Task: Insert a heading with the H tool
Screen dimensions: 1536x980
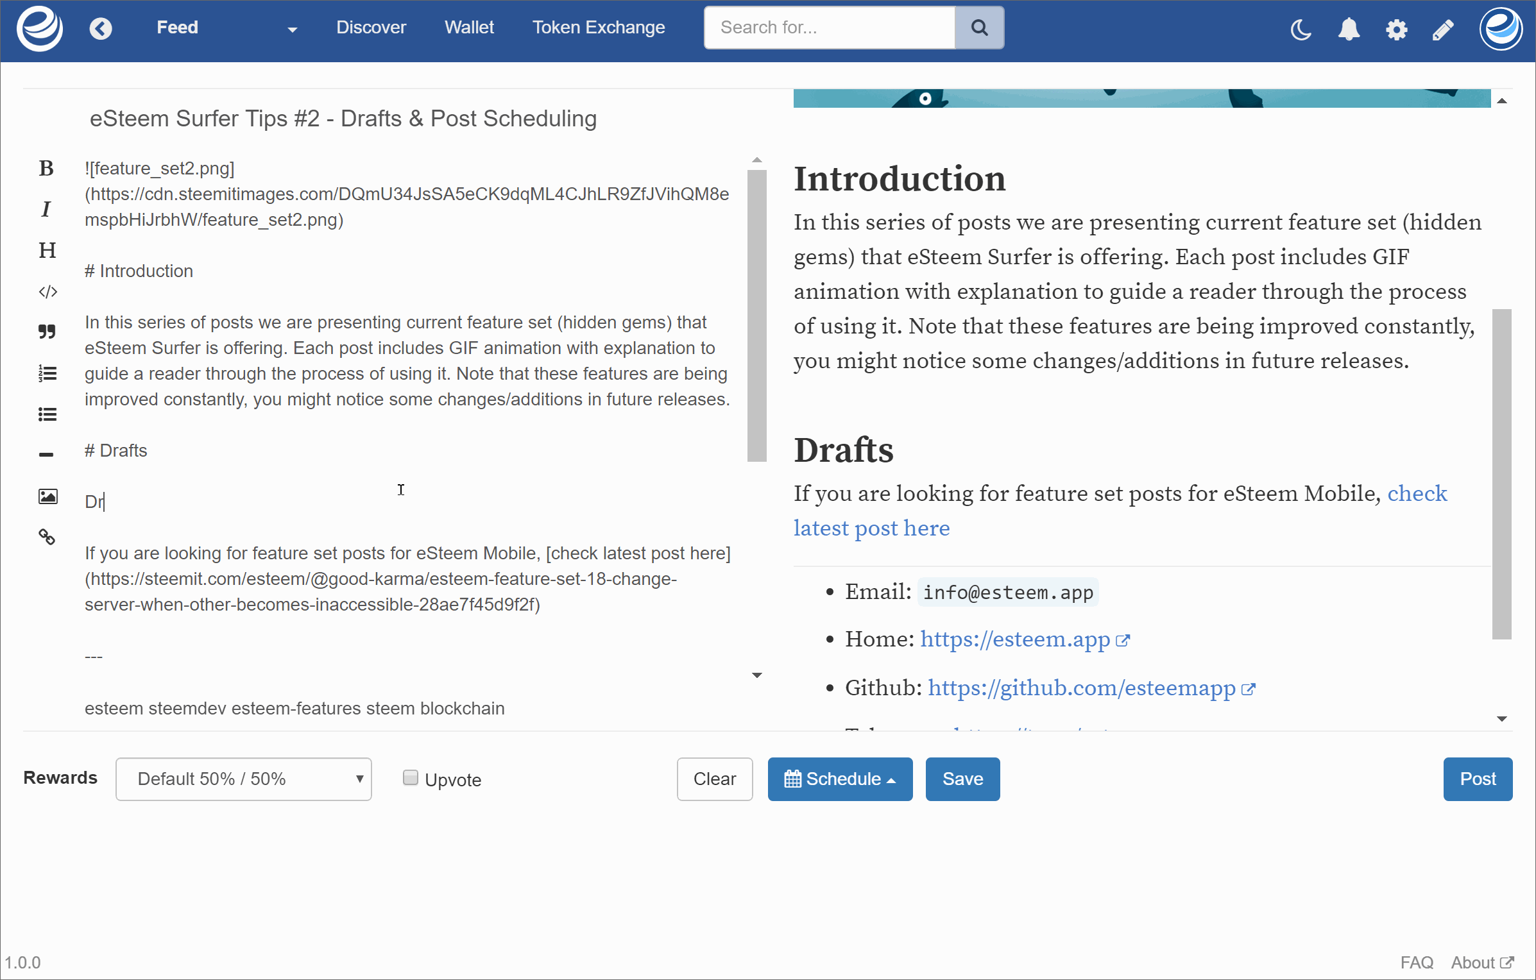Action: point(47,250)
